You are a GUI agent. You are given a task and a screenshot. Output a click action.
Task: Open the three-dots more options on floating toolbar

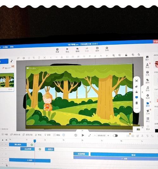pyautogui.click(x=137, y=108)
